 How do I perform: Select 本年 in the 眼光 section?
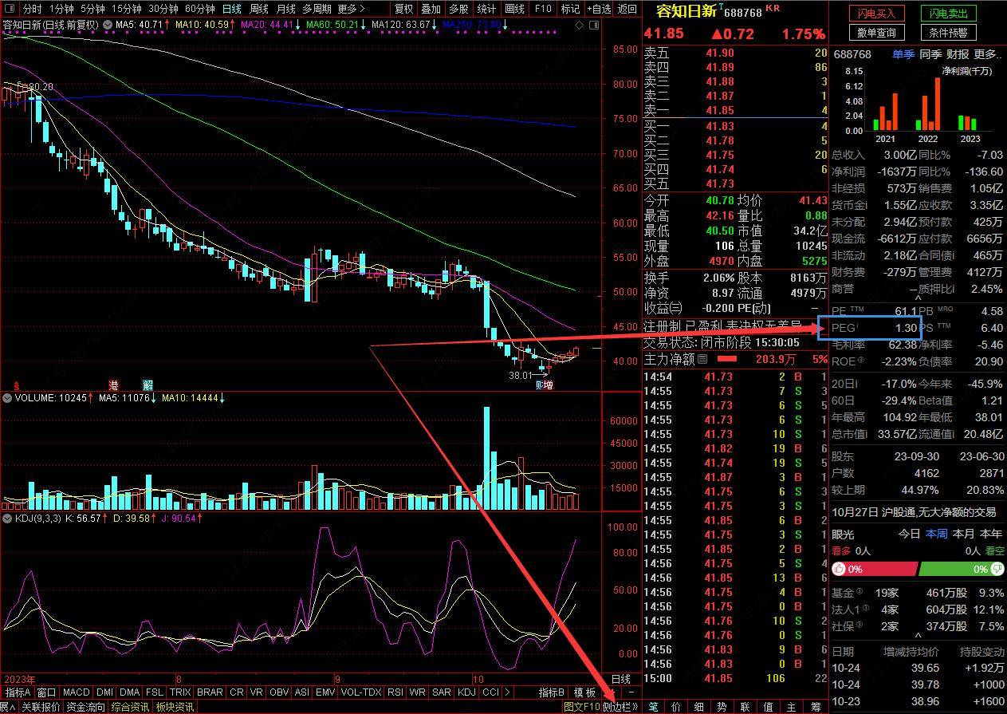pos(991,534)
